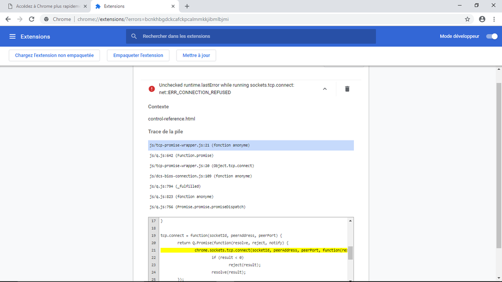502x282 pixels.
Task: Go forward in browser history
Action: pyautogui.click(x=20, y=19)
